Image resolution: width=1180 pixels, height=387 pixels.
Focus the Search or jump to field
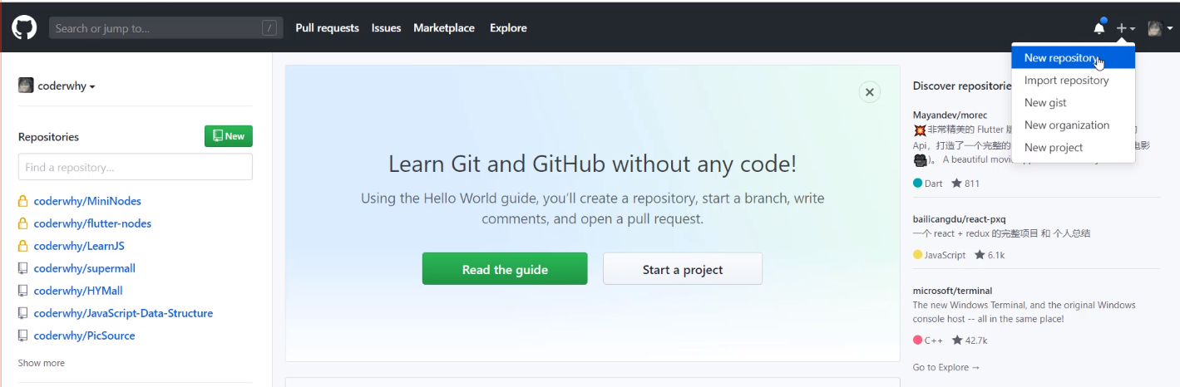point(165,28)
